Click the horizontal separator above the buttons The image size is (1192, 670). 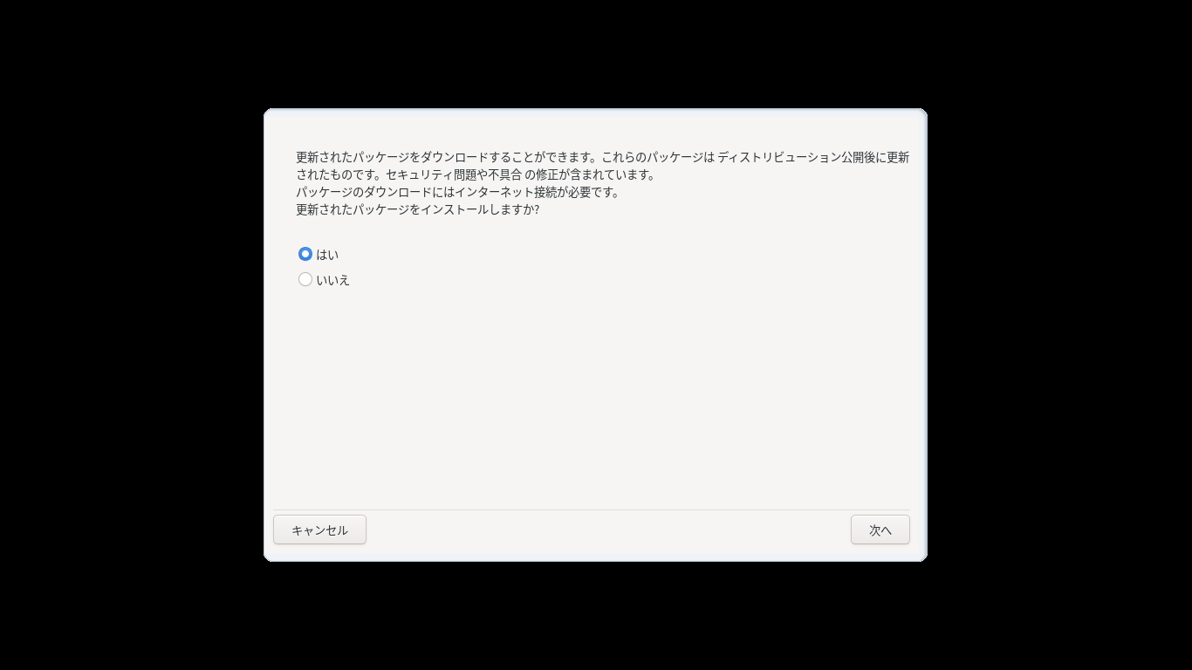(591, 509)
